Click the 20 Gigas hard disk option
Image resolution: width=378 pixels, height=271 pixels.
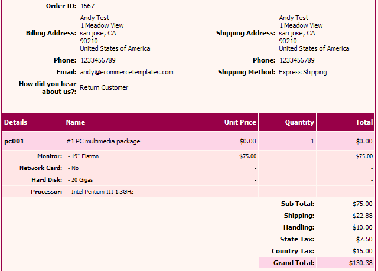point(83,180)
